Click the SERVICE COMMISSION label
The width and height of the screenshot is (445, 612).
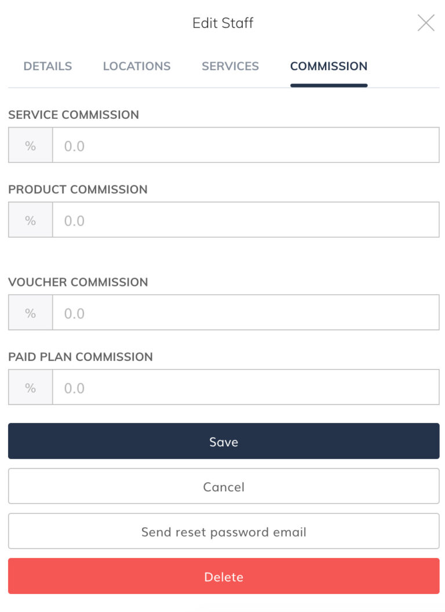point(74,115)
